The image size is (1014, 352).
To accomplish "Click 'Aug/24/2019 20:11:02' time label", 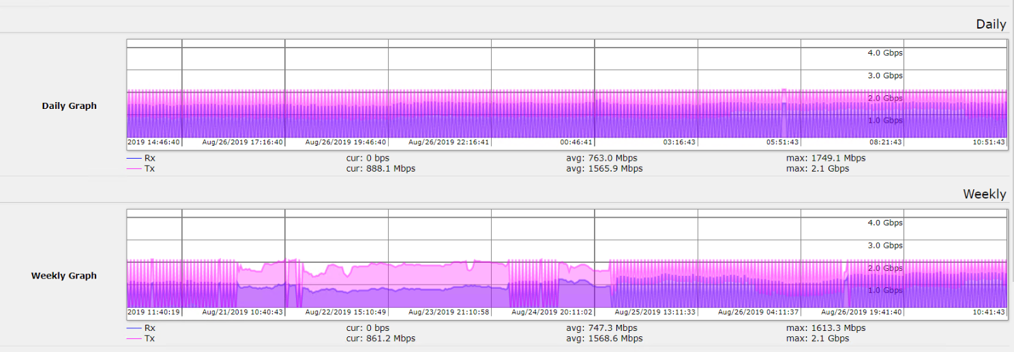I will tap(552, 312).
